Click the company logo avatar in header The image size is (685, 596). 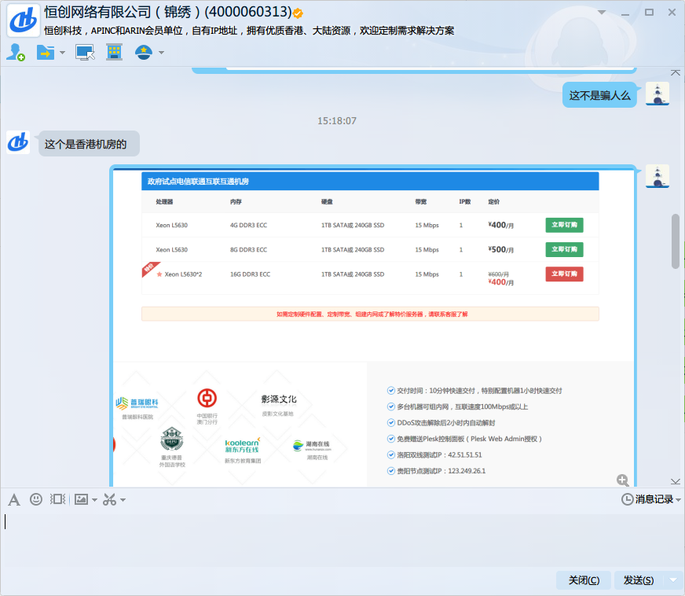point(23,20)
